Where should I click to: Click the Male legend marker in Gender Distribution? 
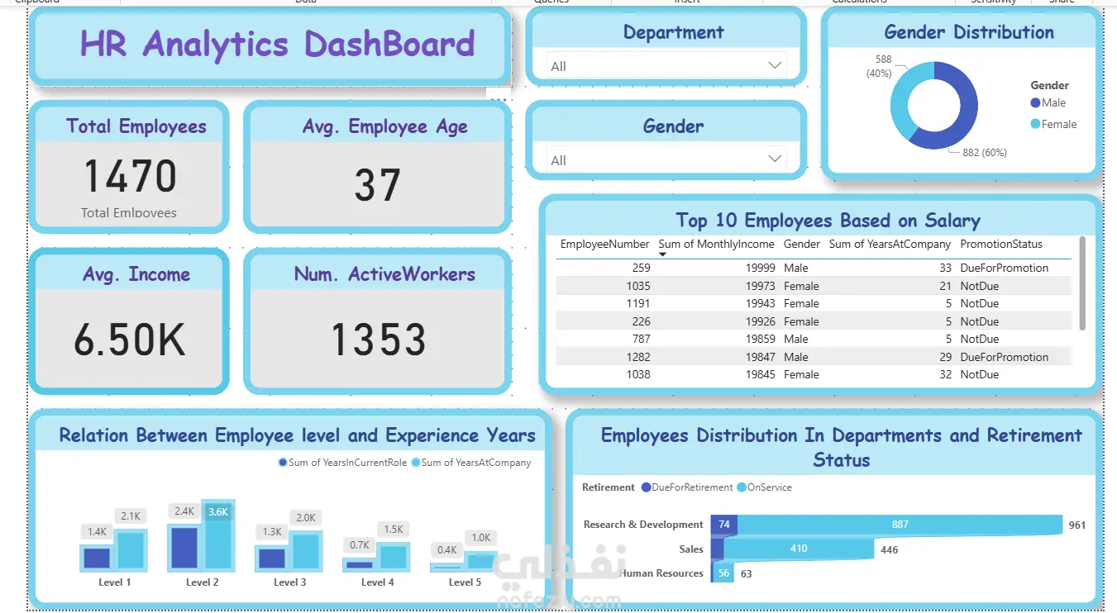click(x=1035, y=103)
